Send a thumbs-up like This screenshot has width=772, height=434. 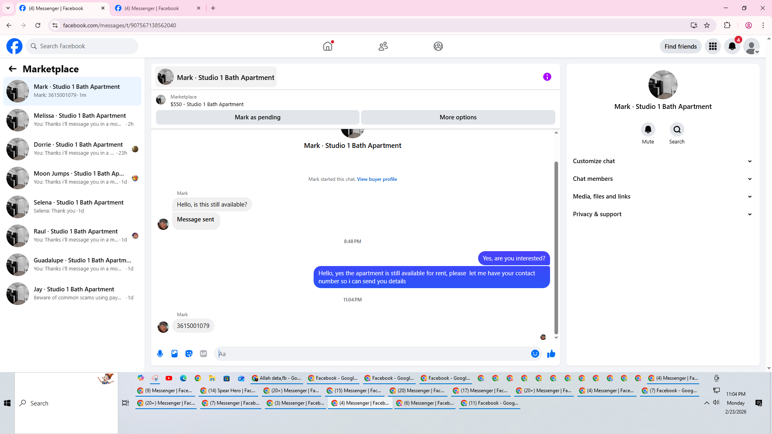pos(551,354)
